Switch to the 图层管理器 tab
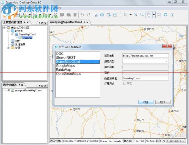 [10, 85]
